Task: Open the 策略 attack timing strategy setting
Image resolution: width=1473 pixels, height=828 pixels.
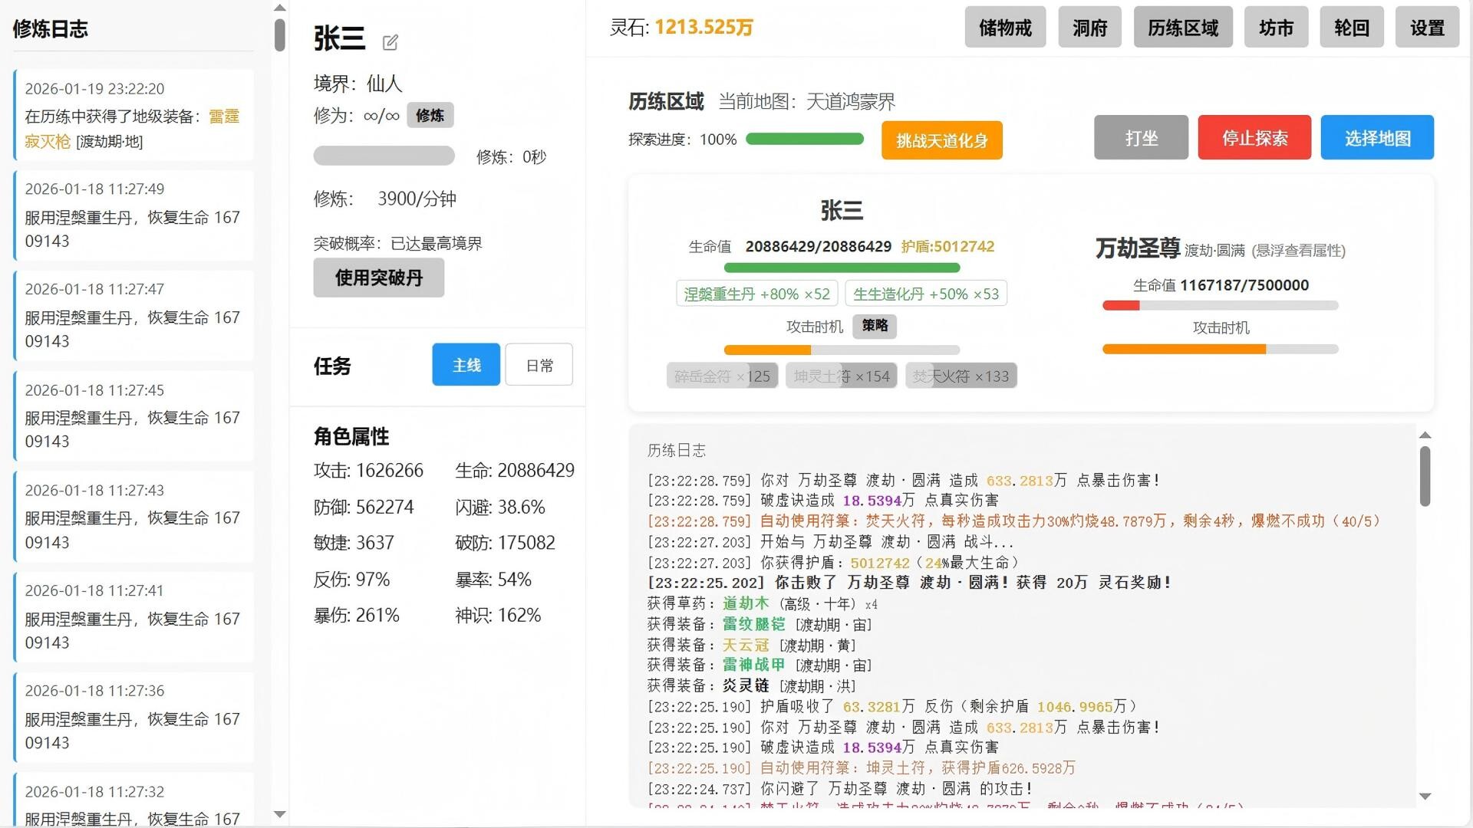Action: 875,326
